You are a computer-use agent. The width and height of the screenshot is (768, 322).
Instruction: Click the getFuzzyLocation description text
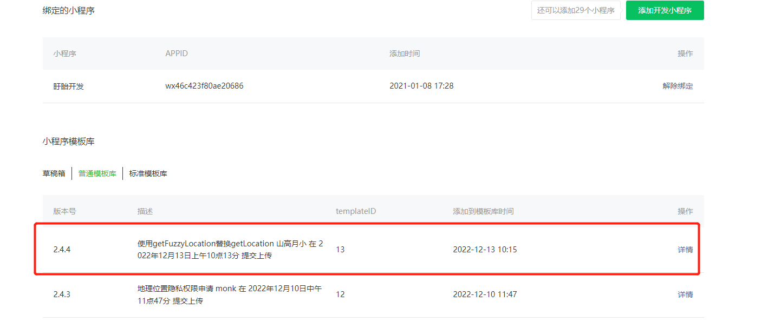click(230, 250)
